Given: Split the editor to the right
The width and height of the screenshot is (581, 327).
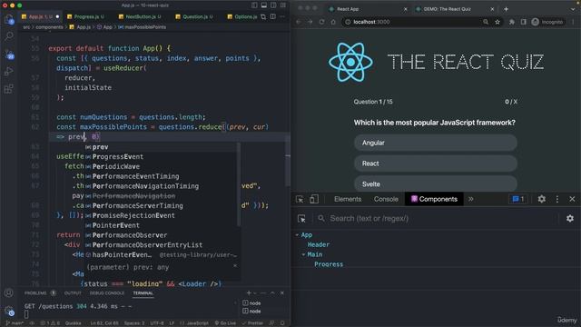Looking at the screenshot, I should [x=273, y=16].
